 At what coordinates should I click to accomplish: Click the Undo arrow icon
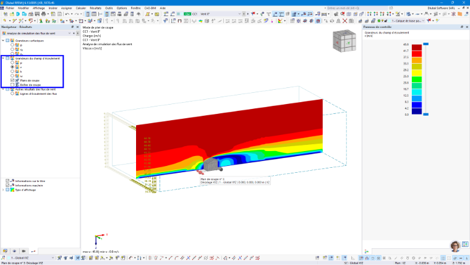point(67,14)
